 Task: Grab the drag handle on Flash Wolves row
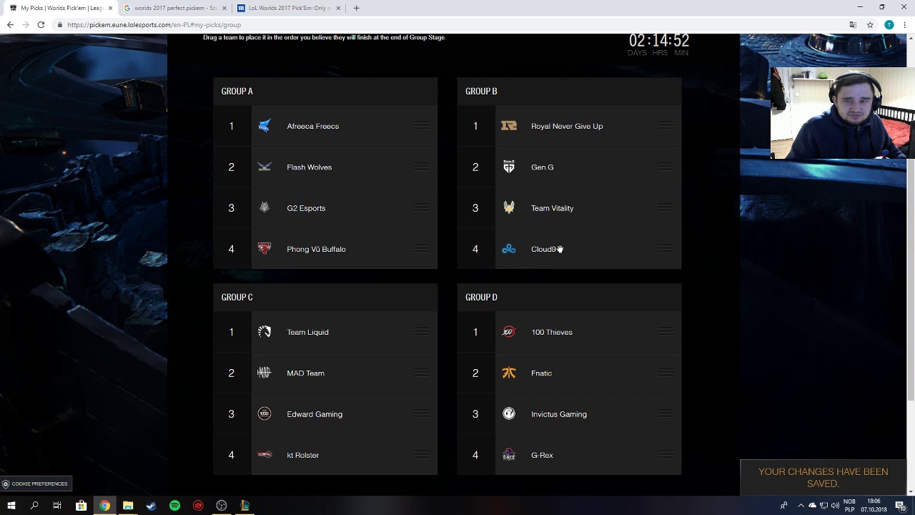422,167
